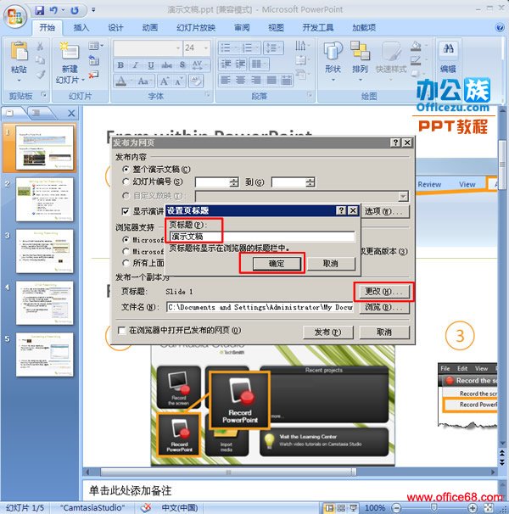Underline the selected text
This screenshot has width=509, height=514.
point(151,65)
